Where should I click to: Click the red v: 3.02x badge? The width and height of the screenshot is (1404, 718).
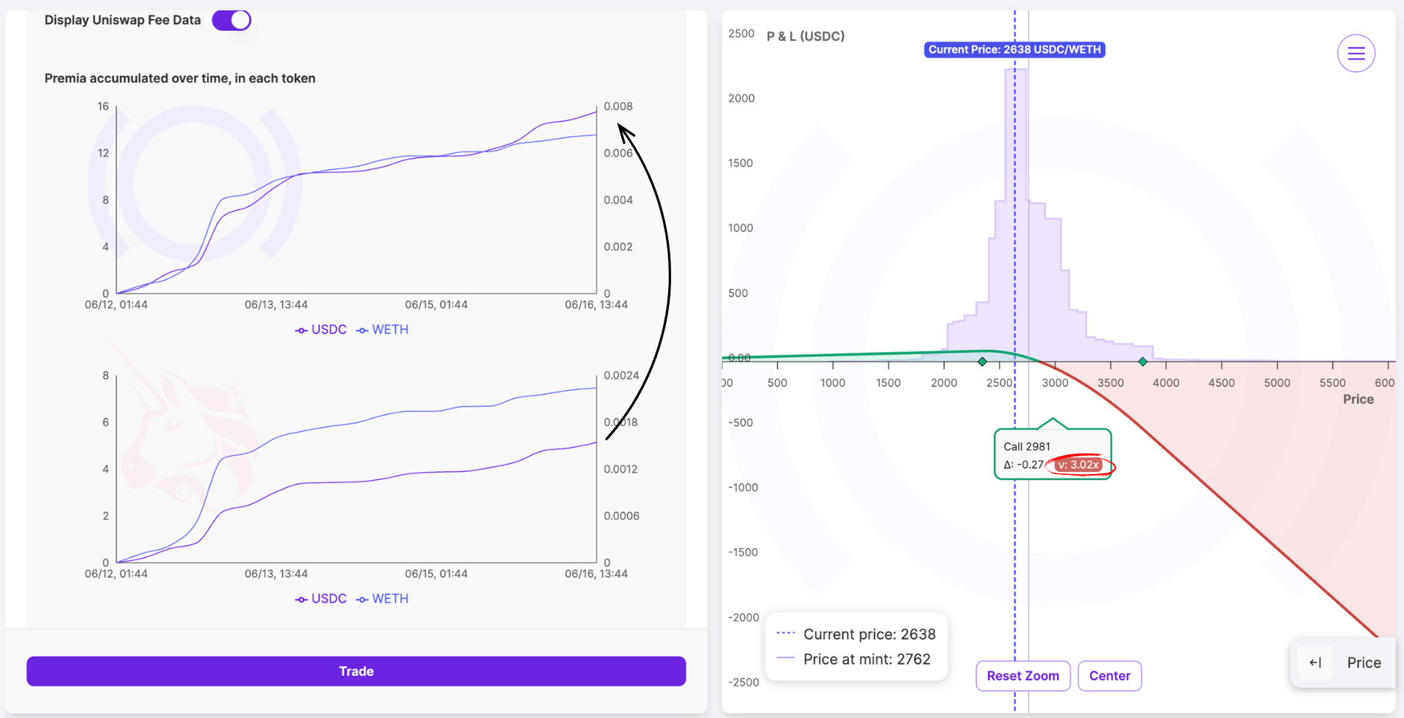pos(1078,464)
